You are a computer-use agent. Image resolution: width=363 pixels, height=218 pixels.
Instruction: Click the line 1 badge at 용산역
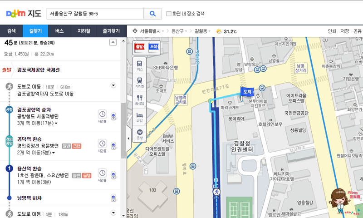[x=9, y=168]
